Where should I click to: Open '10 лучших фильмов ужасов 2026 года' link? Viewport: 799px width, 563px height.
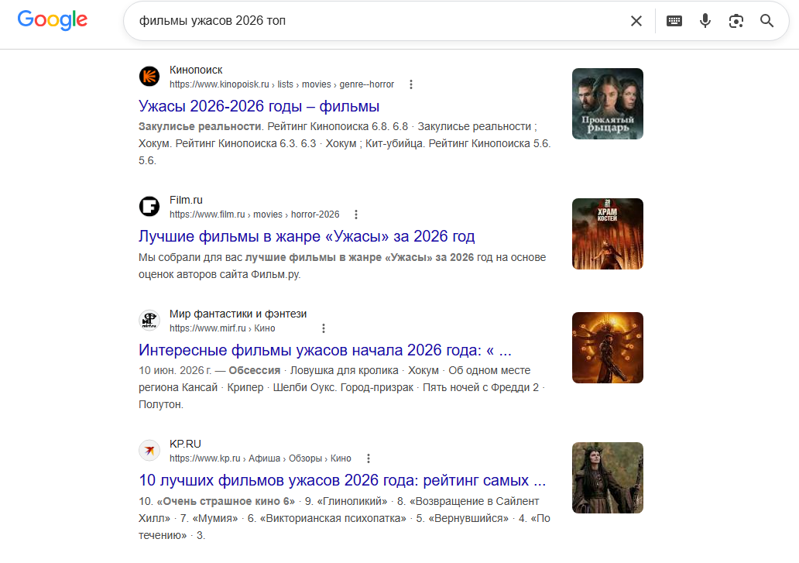[x=342, y=480]
